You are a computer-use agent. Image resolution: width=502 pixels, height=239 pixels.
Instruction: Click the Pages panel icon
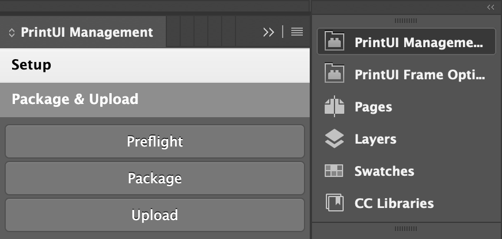click(334, 106)
